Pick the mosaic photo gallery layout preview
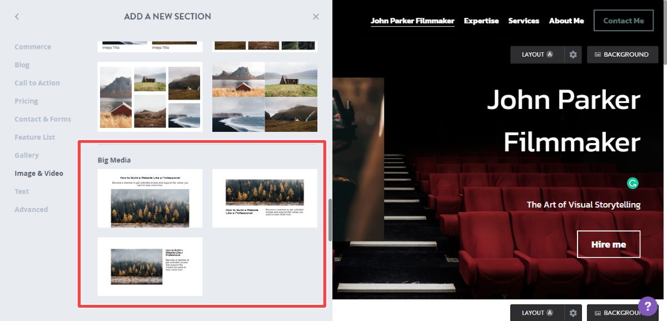 pos(150,97)
